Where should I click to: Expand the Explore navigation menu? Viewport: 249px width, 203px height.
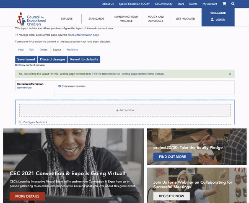point(67,19)
